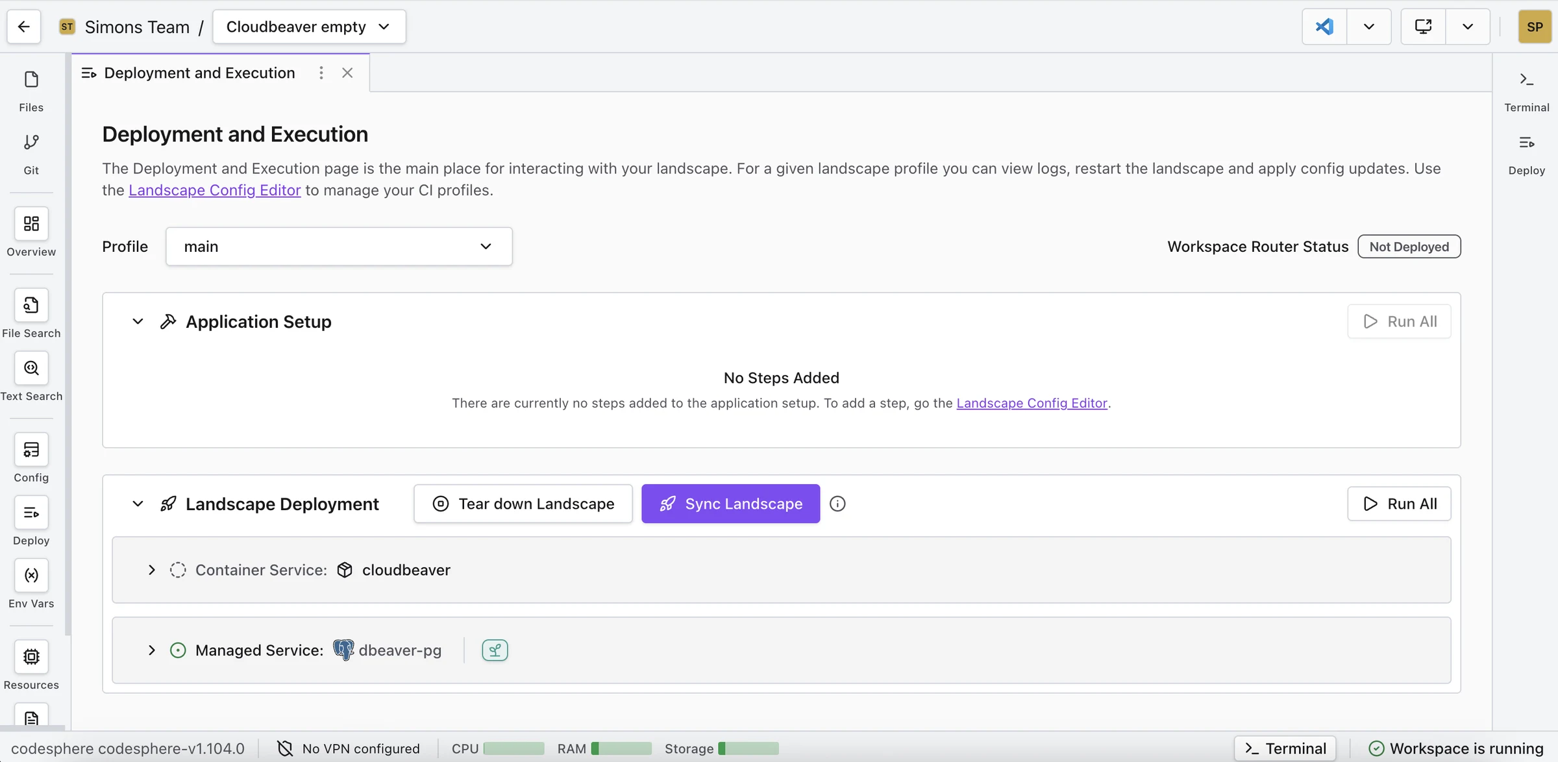1558x762 pixels.
Task: Click the No Steps Added heading
Action: pyautogui.click(x=782, y=378)
